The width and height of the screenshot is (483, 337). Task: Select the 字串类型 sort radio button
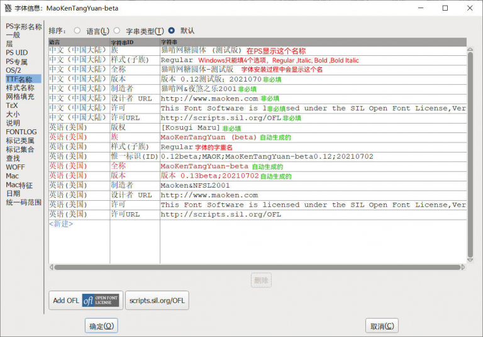[x=117, y=30]
